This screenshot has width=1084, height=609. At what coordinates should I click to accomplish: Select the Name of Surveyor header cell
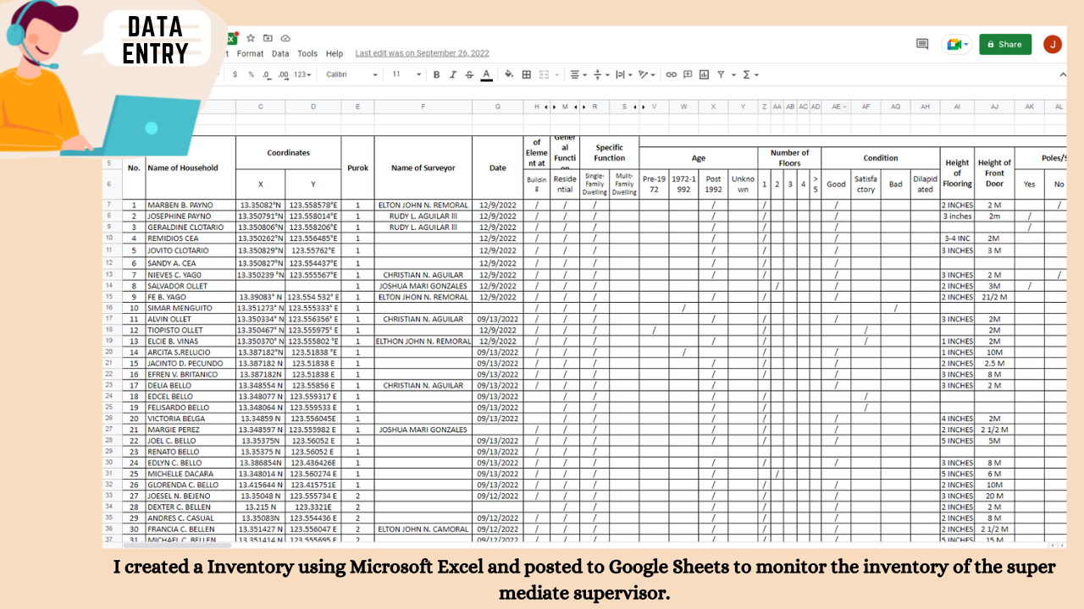423,167
